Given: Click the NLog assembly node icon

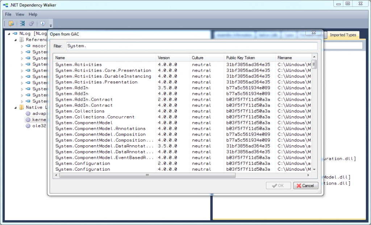Looking at the screenshot, I should click(x=15, y=34).
